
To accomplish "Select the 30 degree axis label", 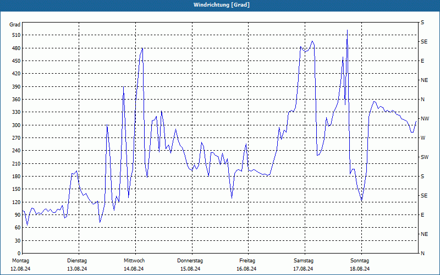I will click(18, 241).
